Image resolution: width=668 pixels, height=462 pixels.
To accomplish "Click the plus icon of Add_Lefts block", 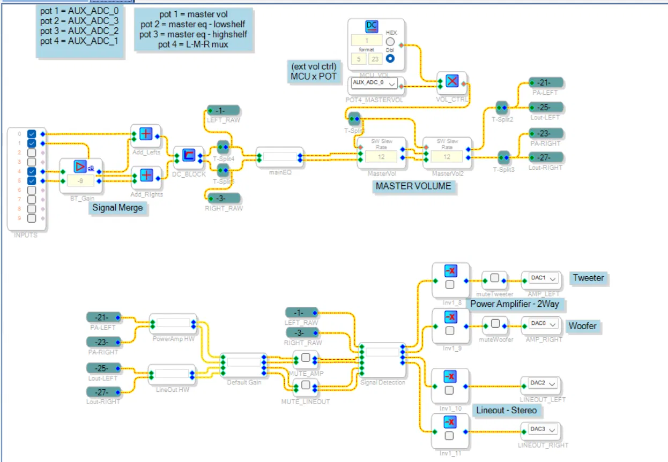I will [x=146, y=134].
